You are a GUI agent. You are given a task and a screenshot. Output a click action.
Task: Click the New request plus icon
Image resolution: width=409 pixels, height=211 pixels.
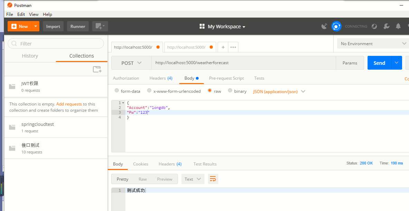[x=14, y=26]
